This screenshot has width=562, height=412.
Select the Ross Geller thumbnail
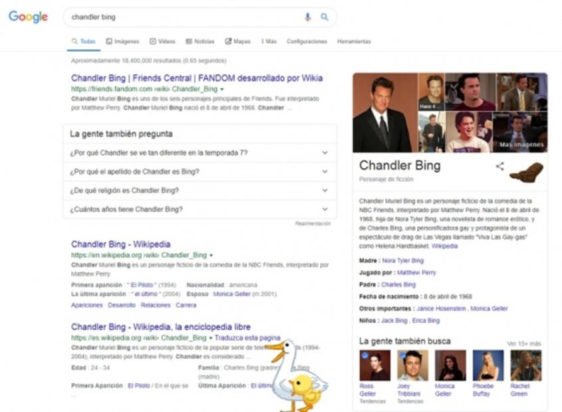tap(374, 365)
